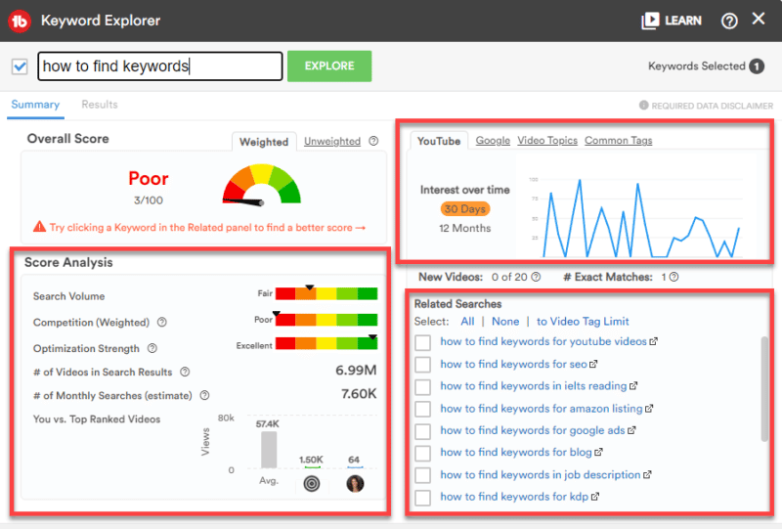Viewport: 782px width, 529px height.
Task: Click the Competition (Weighted) rating color bar
Action: point(326,320)
